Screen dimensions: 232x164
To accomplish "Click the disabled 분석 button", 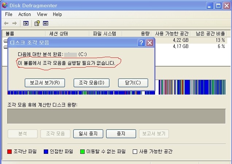I will [23, 134].
